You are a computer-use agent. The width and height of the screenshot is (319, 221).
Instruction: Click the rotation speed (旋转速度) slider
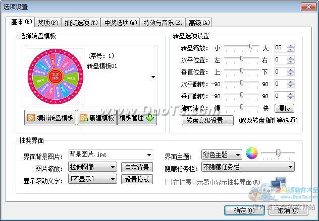tap(242, 108)
